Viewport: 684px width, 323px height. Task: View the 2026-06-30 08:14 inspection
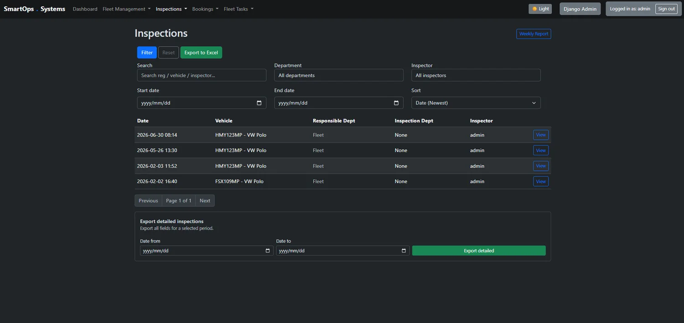coord(541,135)
